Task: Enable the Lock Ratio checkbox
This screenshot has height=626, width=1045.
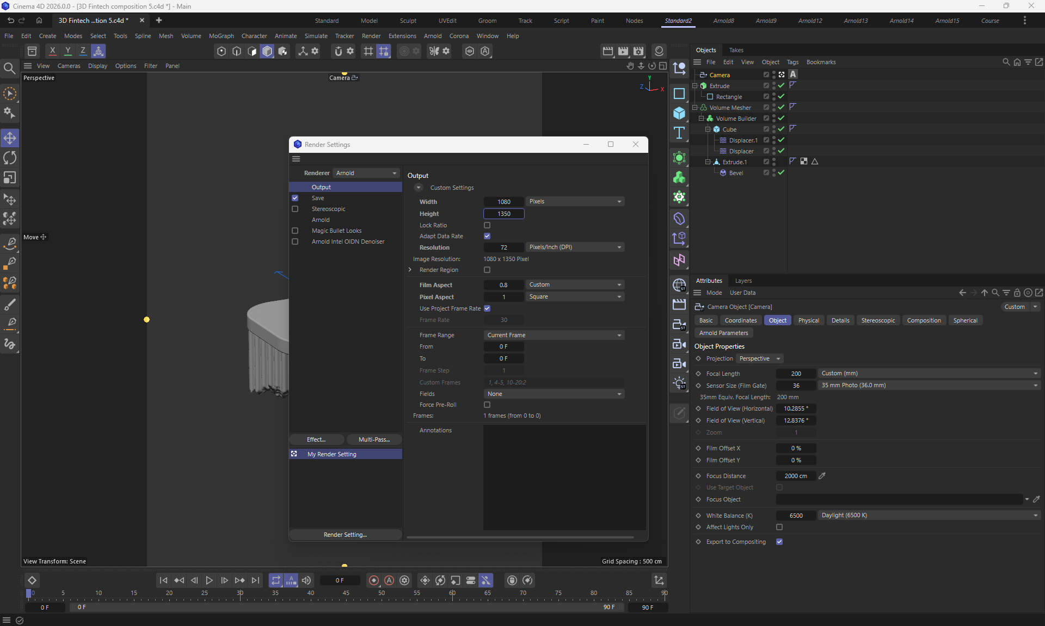Action: [x=487, y=225]
